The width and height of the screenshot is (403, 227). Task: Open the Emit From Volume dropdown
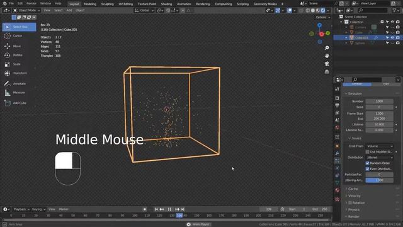(379, 146)
